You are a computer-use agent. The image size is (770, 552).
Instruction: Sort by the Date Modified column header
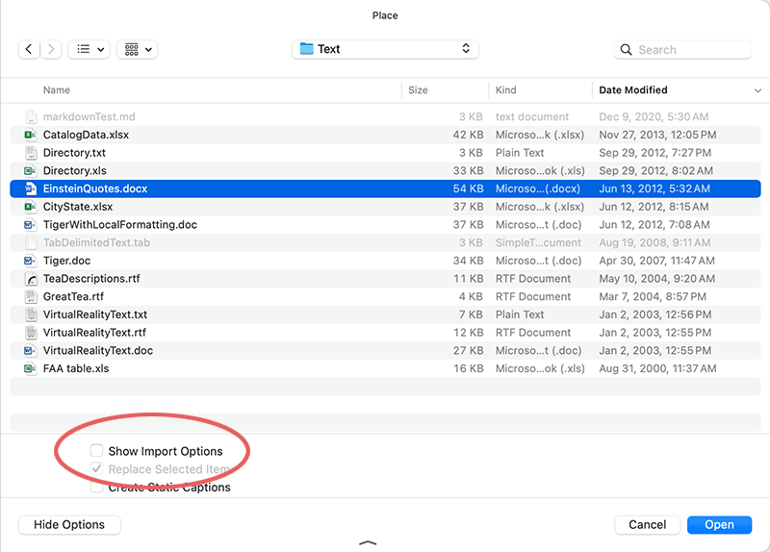click(633, 90)
